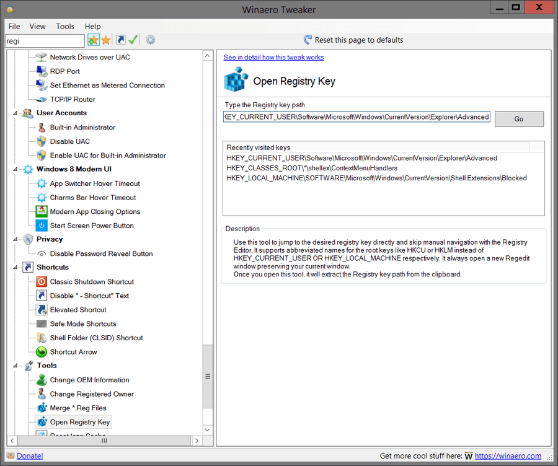
Task: Click Reset this page to defaults text
Action: coord(359,40)
